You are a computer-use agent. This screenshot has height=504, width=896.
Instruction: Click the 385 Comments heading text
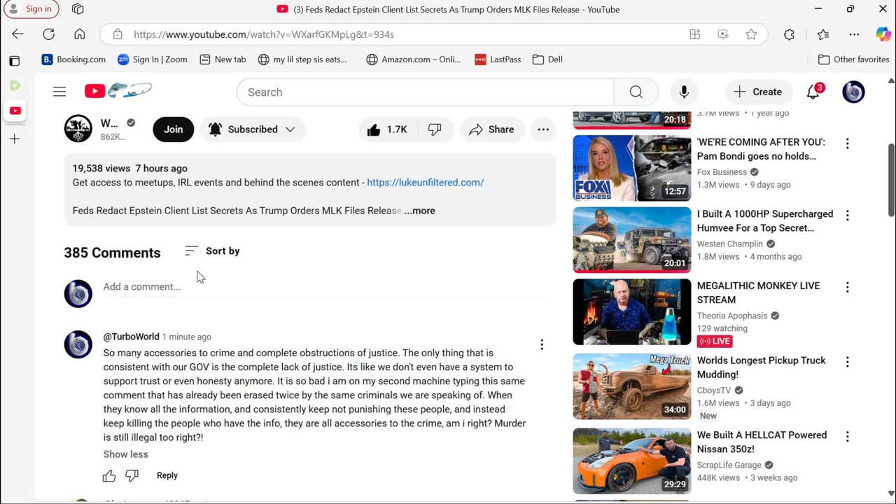pyautogui.click(x=112, y=253)
